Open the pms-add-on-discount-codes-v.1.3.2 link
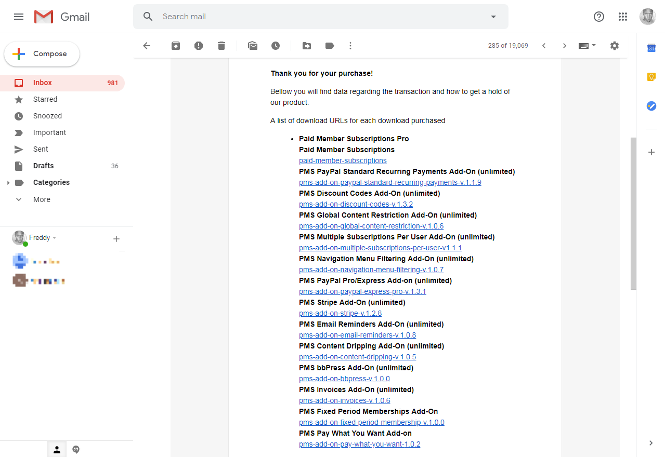Viewport: 665px width, 457px height. tap(356, 204)
